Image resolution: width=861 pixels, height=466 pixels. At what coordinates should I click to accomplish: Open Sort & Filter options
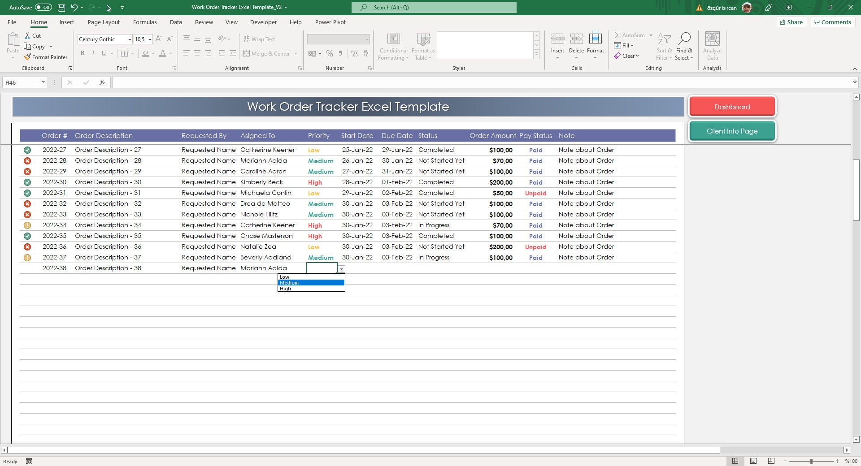pyautogui.click(x=664, y=46)
